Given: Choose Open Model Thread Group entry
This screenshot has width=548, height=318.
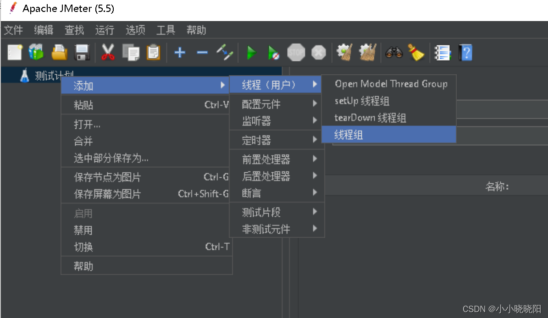Looking at the screenshot, I should 391,84.
